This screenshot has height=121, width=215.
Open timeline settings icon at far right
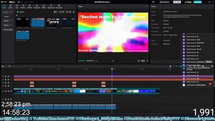[212, 66]
